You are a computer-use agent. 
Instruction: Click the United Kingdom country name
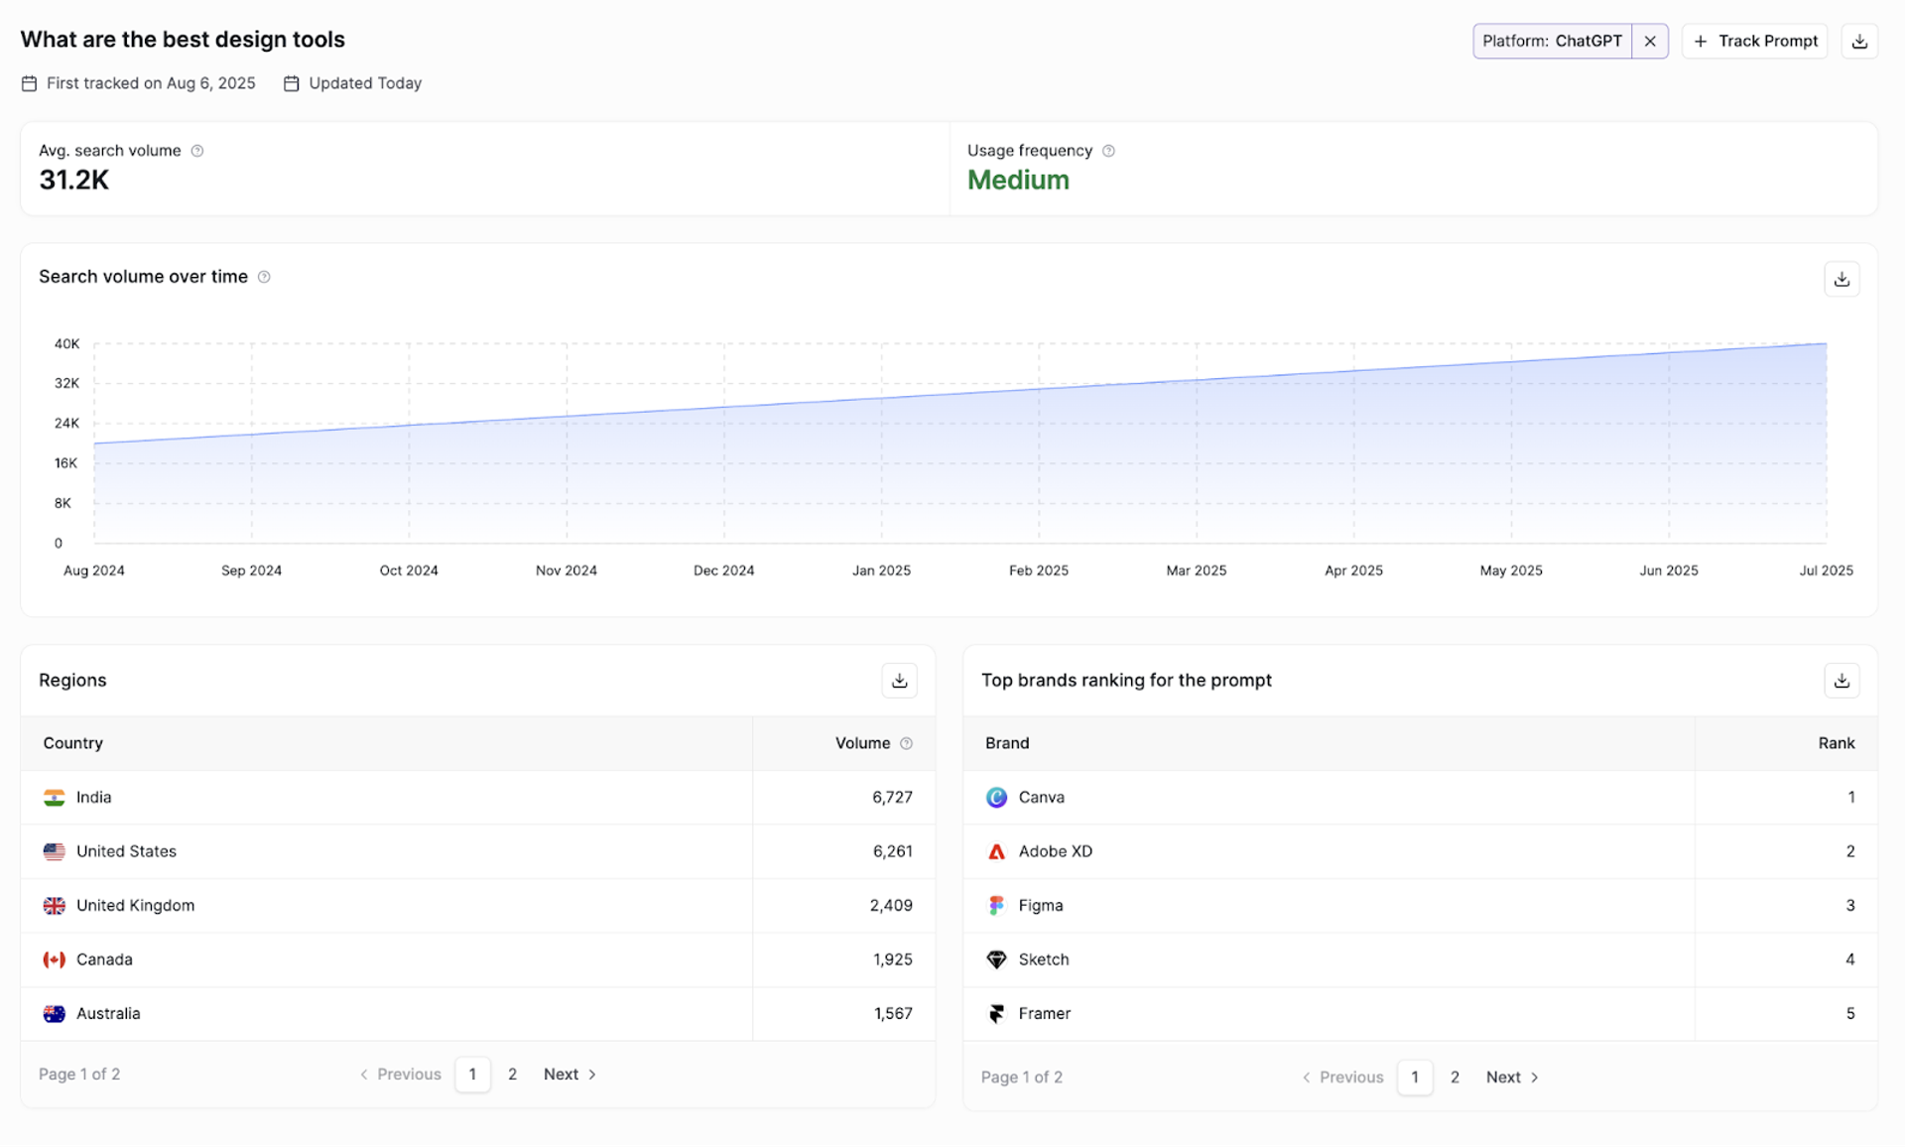coord(135,906)
